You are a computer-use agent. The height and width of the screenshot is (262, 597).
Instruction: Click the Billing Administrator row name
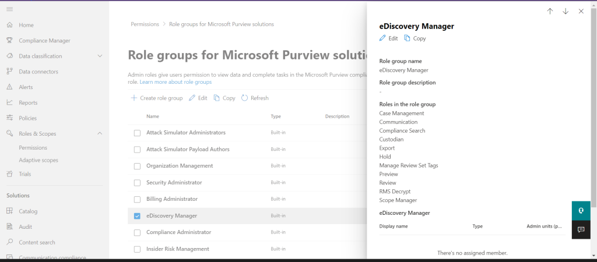coord(172,199)
